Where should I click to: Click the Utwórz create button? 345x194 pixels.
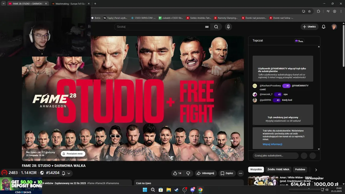[x=309, y=27]
